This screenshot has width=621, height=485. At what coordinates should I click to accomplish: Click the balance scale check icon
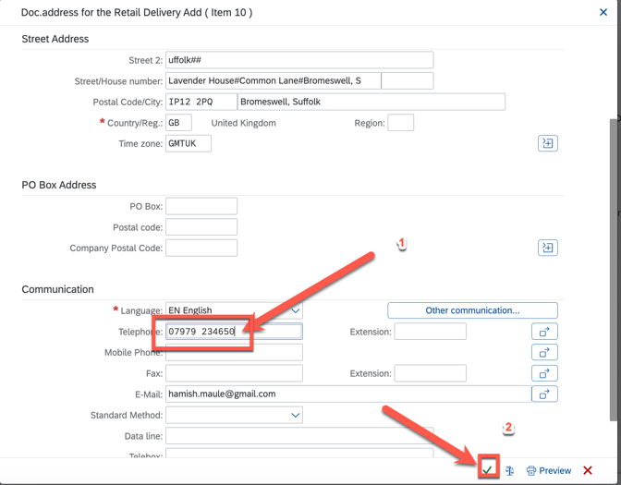click(509, 470)
